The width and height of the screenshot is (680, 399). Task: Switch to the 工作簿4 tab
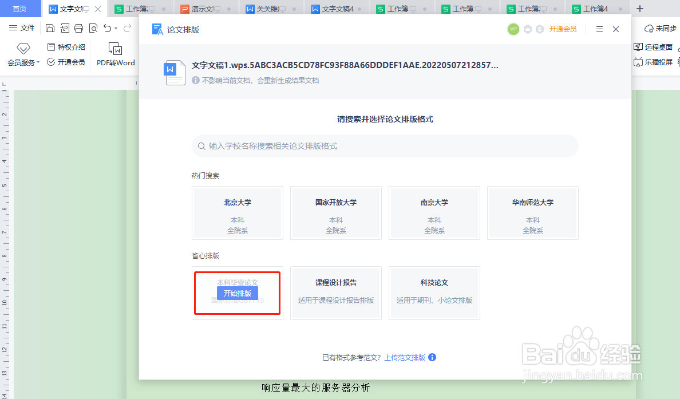click(598, 9)
